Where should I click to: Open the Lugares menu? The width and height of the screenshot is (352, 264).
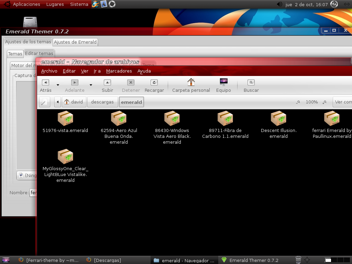[55, 4]
